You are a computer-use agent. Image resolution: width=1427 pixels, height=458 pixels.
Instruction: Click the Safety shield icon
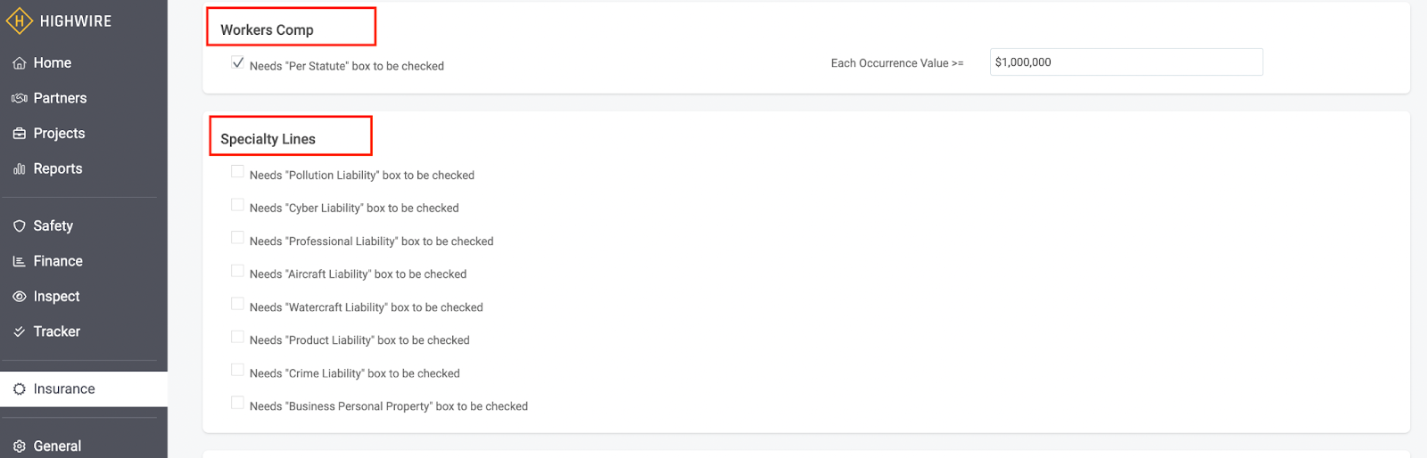pos(19,226)
